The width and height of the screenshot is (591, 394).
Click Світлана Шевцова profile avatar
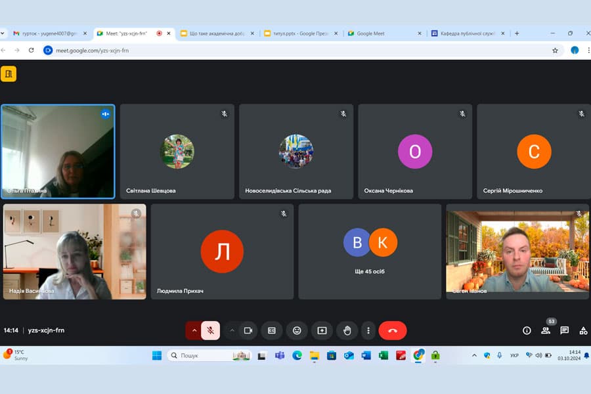(x=177, y=152)
